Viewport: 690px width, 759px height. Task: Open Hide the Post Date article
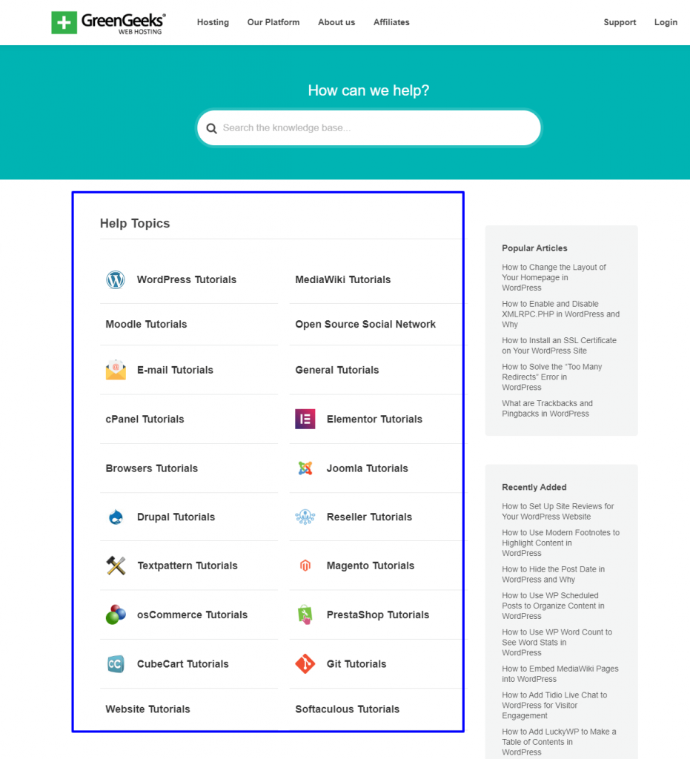(553, 574)
